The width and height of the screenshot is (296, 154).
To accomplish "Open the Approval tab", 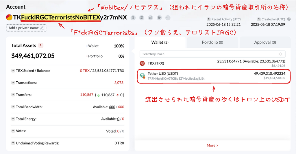I will 265,42.
